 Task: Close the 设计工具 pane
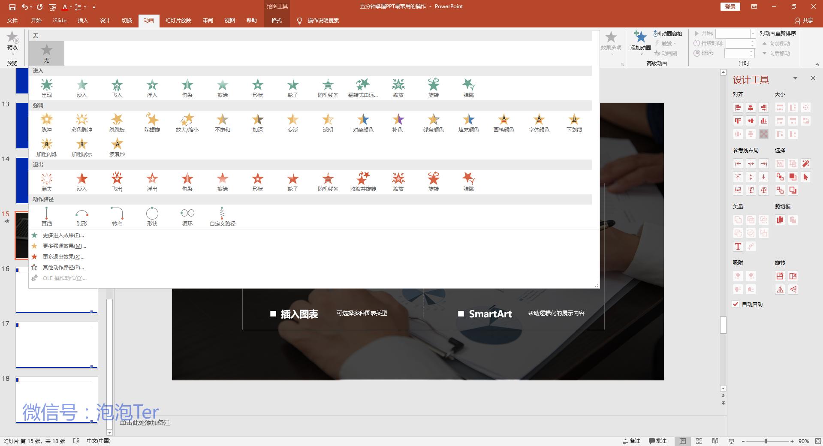point(813,78)
